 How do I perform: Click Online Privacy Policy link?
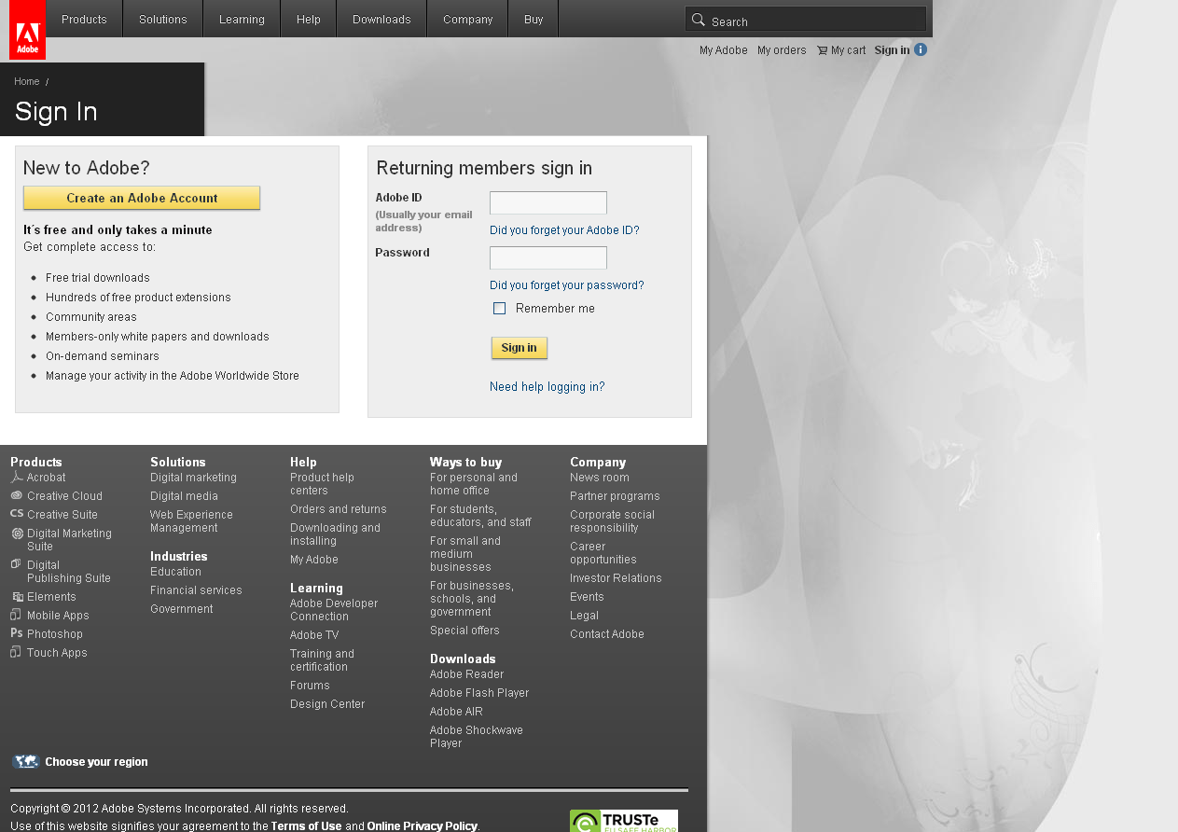click(422, 826)
